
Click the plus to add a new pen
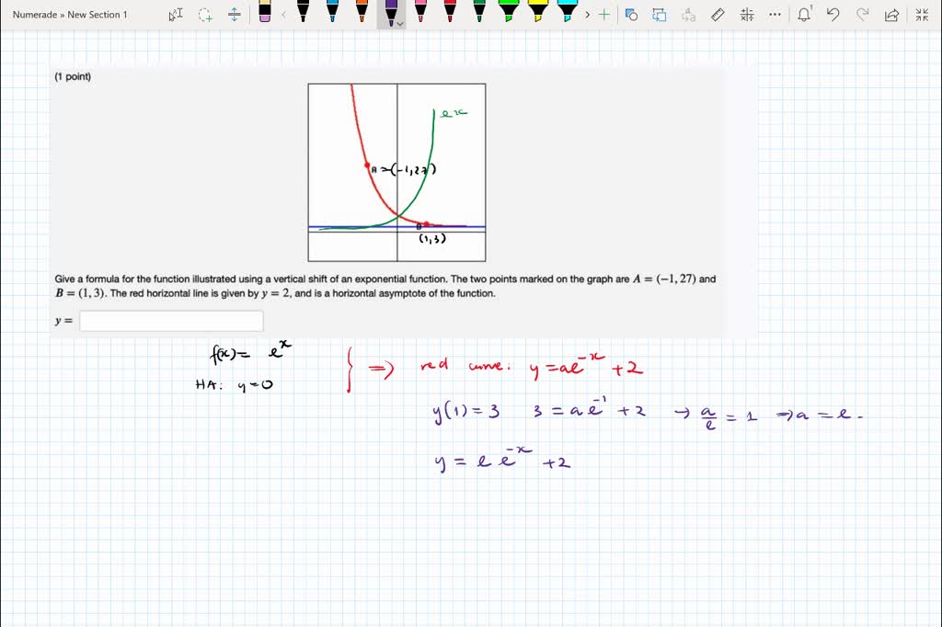point(603,15)
